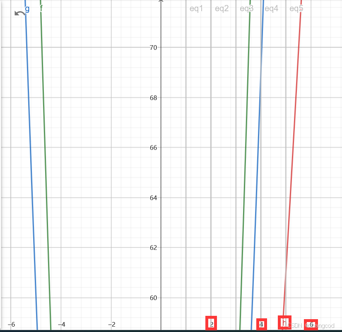Select the eq5 line label
The width and height of the screenshot is (342, 332).
[x=296, y=9]
